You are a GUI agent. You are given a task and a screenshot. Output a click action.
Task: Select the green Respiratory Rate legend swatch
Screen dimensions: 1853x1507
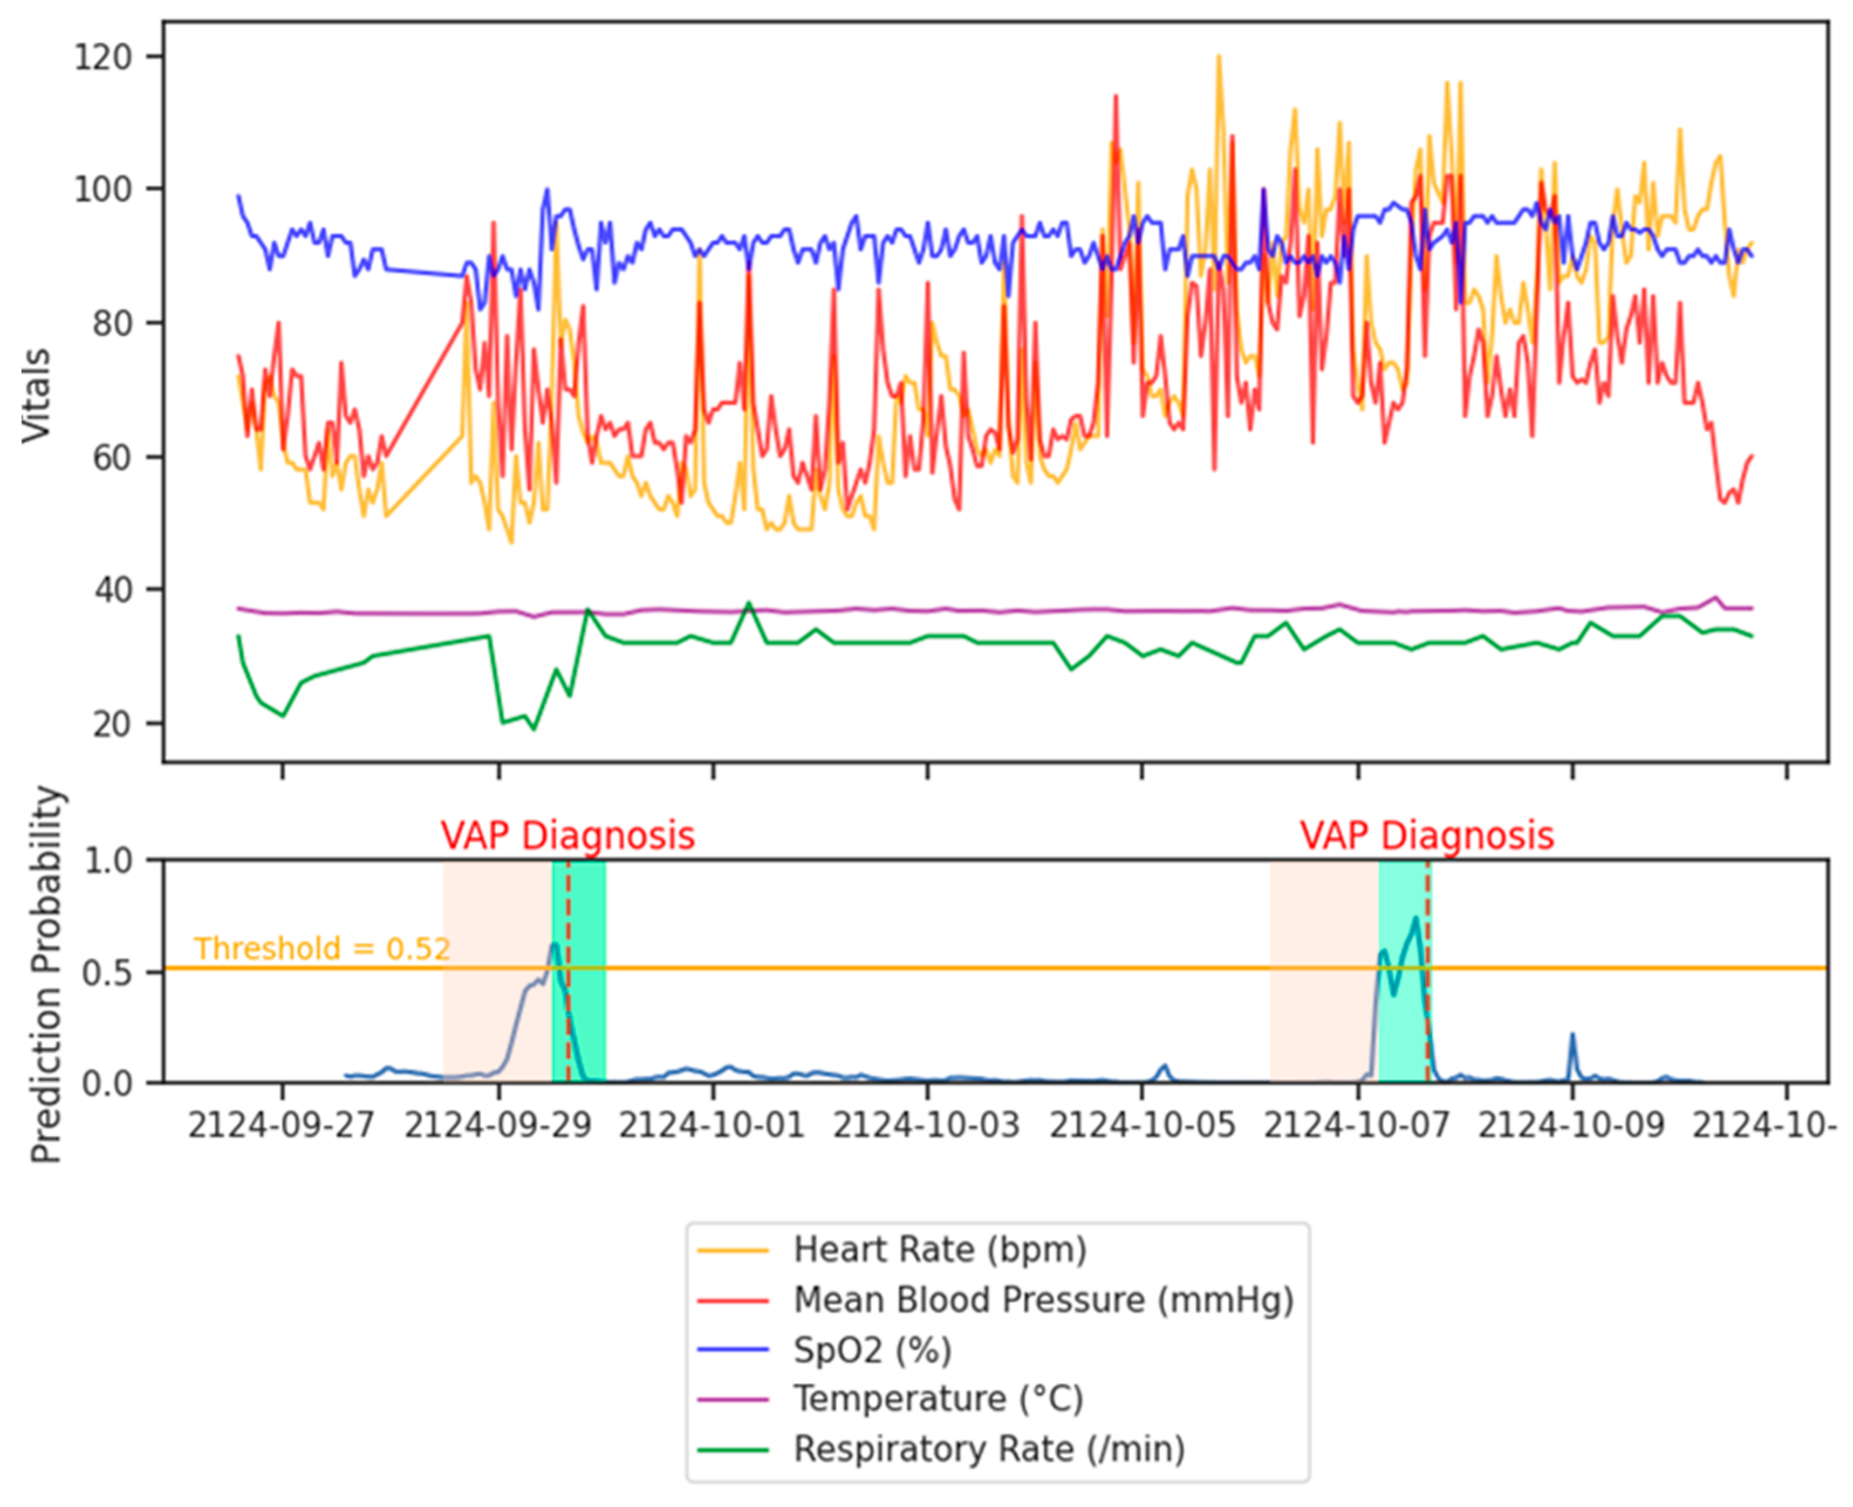click(x=734, y=1450)
